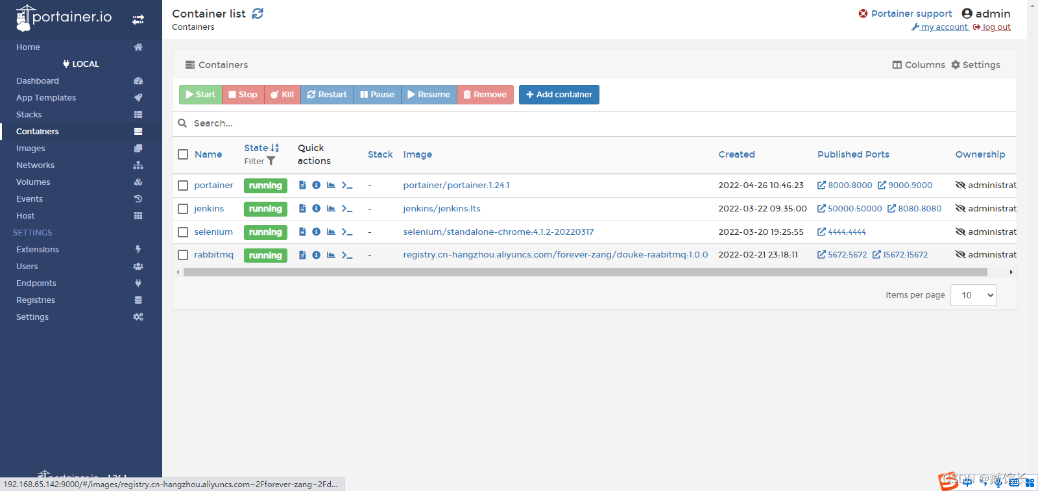The height and width of the screenshot is (491, 1038).
Task: Click the horizontal table scrollbar
Action: click(585, 272)
